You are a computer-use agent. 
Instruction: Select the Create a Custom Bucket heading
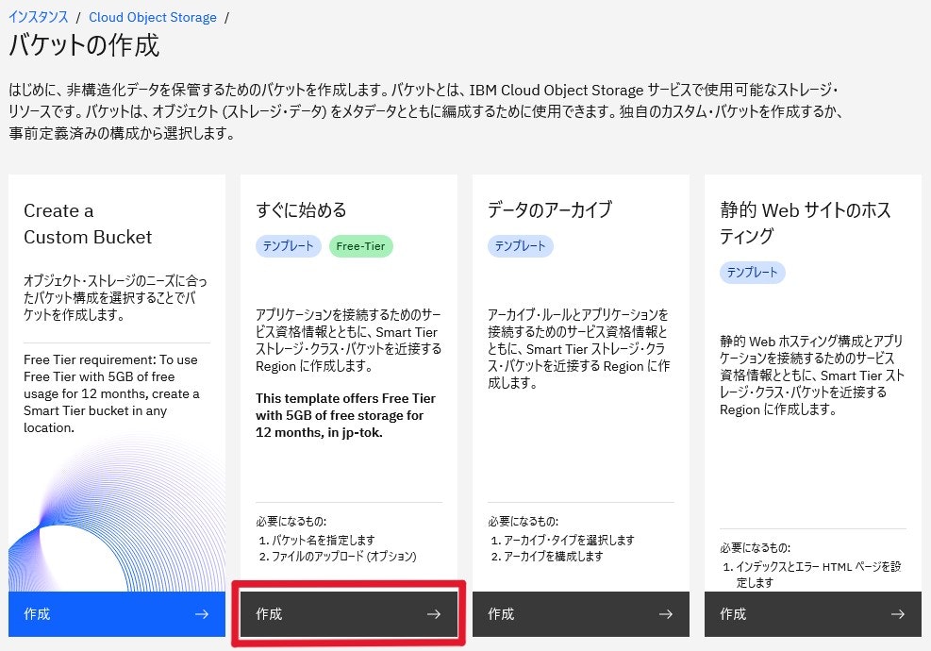point(88,224)
